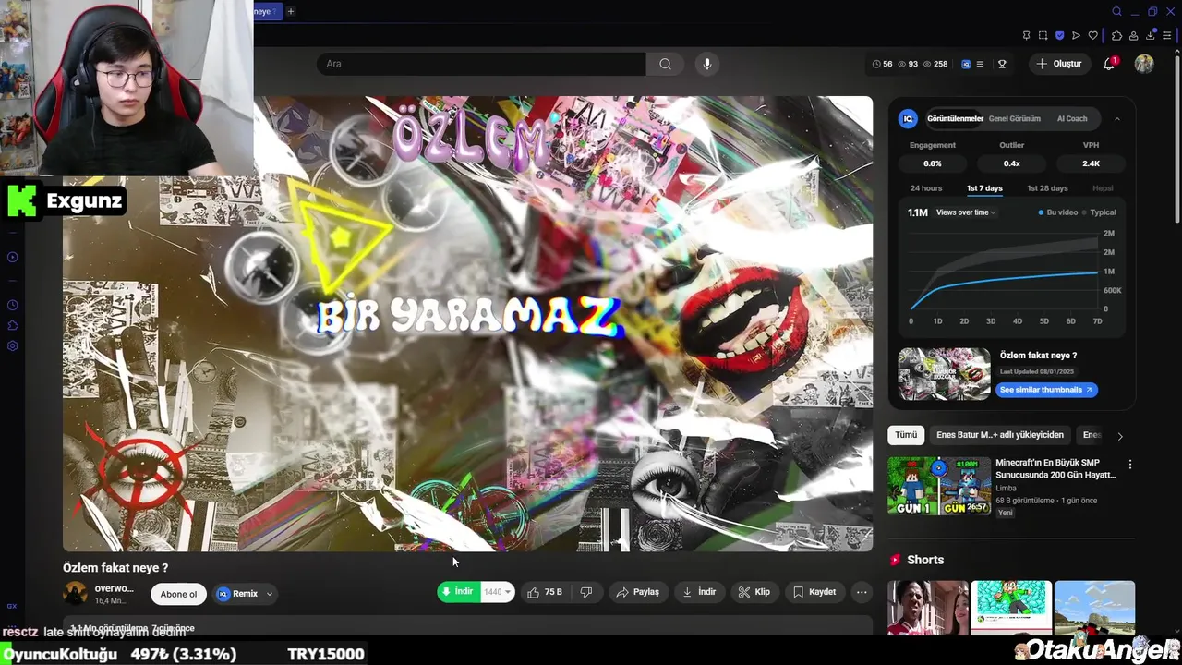Switch to Genel Görünüm tab
This screenshot has width=1182, height=665.
[1014, 118]
